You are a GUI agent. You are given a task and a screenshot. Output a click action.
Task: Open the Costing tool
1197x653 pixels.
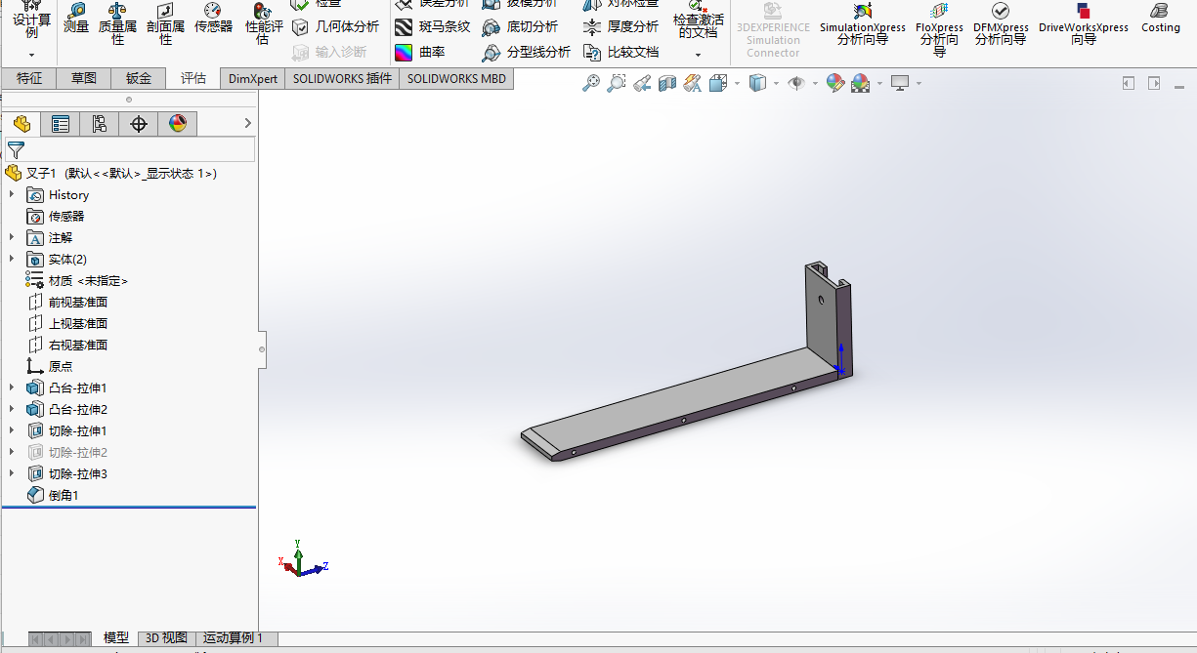1161,19
